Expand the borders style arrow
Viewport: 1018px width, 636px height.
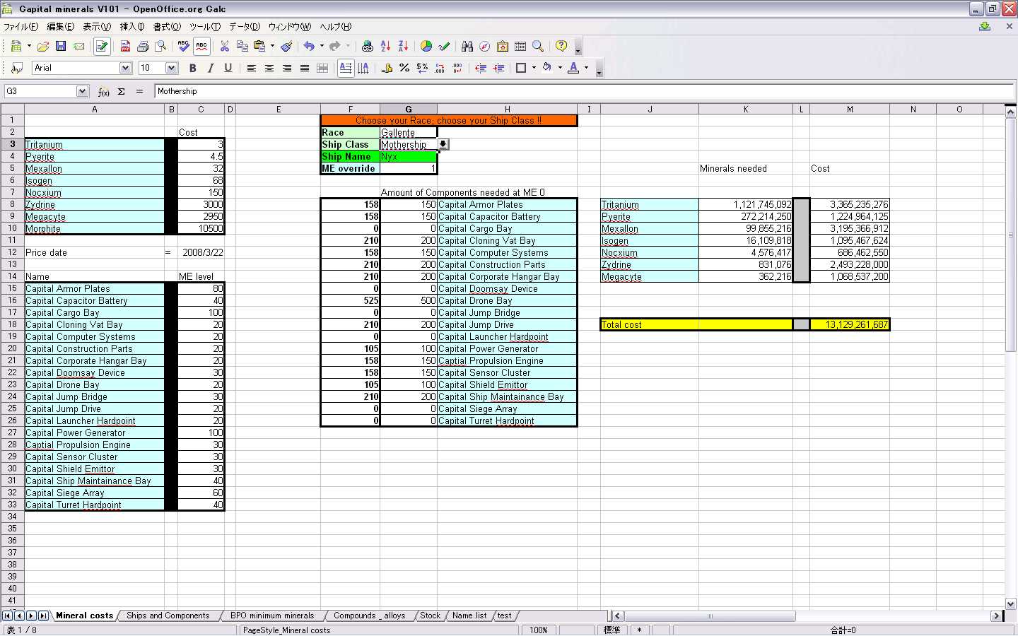click(534, 68)
